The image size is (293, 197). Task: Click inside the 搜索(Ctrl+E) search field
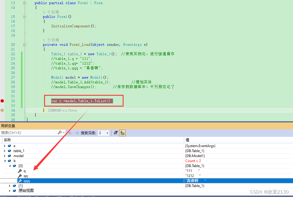pyautogui.click(x=29, y=132)
